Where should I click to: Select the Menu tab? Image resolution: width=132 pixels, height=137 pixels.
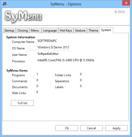click(35, 31)
